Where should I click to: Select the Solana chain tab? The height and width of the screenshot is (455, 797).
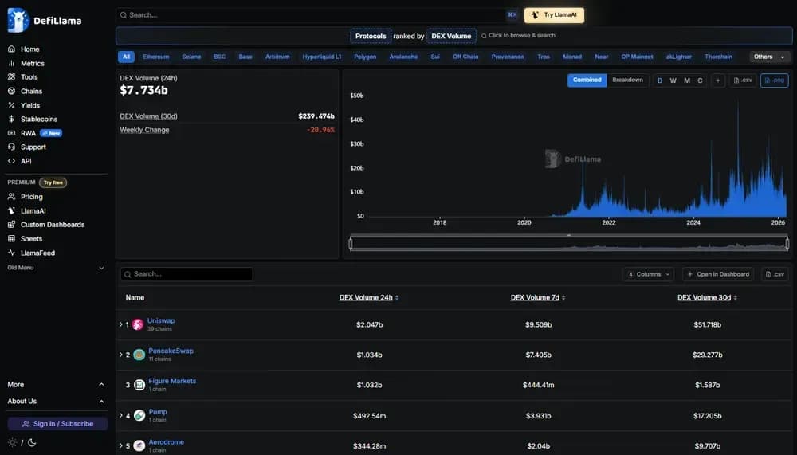point(191,57)
